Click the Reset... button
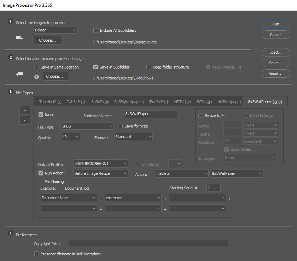The height and width of the screenshot is (261, 297). [x=276, y=73]
